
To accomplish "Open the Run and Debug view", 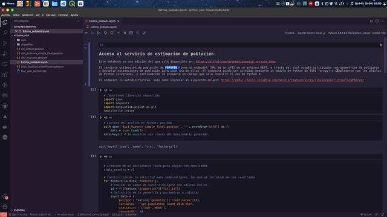I will point(5,54).
